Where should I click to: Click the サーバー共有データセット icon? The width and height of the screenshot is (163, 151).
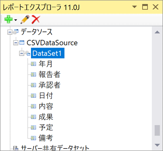16,148
